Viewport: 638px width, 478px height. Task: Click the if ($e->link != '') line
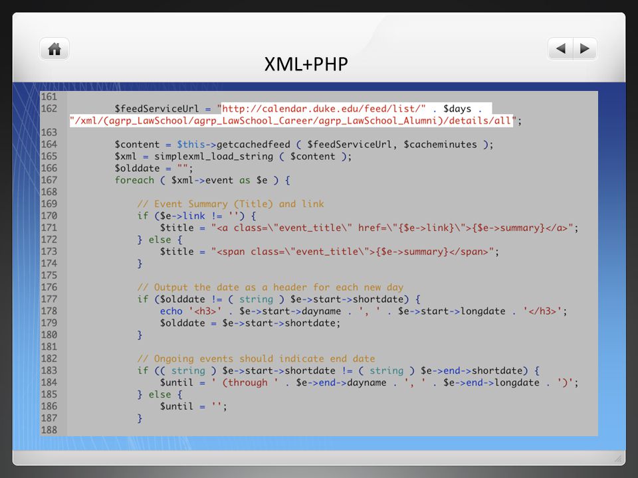point(197,216)
